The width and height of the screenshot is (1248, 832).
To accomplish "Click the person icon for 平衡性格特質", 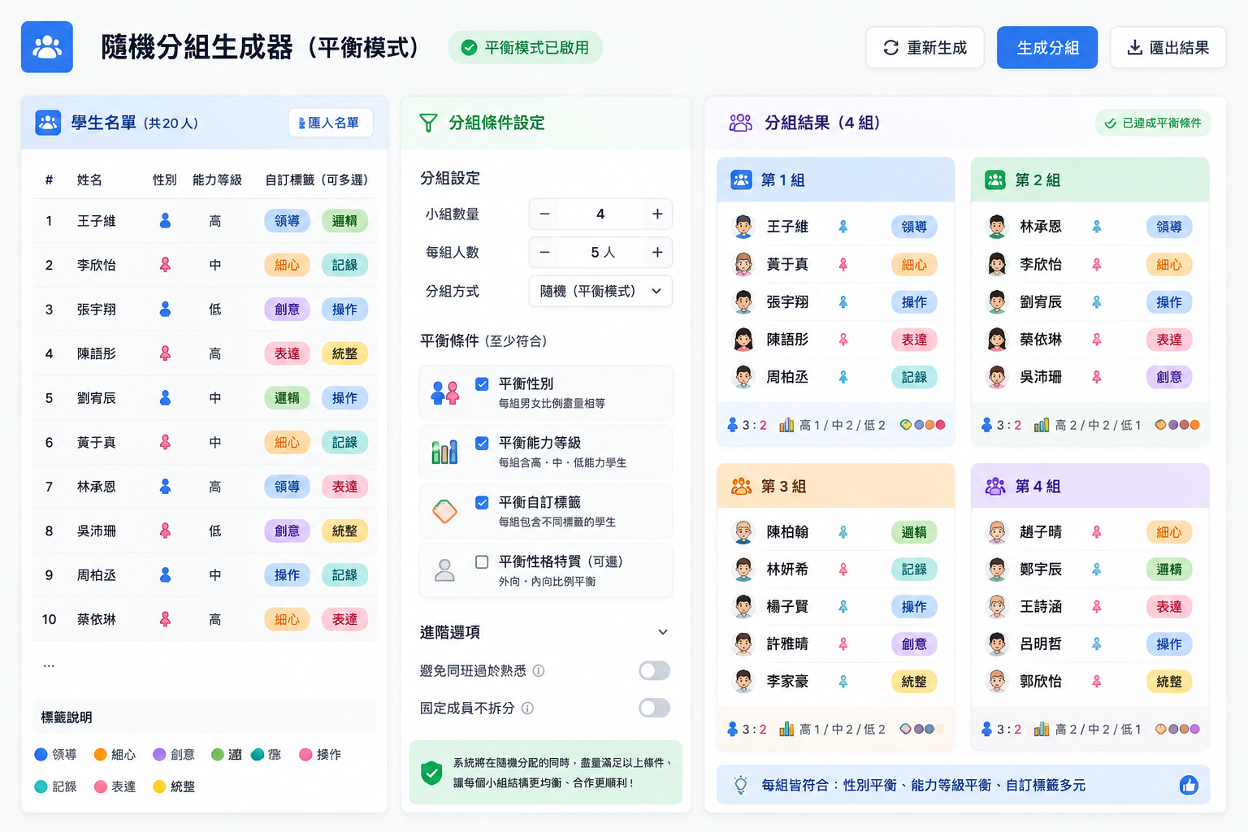I will tap(444, 570).
